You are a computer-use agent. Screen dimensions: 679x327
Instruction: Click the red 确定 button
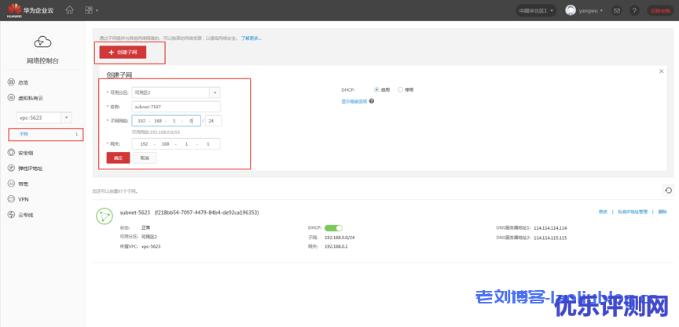click(x=118, y=158)
